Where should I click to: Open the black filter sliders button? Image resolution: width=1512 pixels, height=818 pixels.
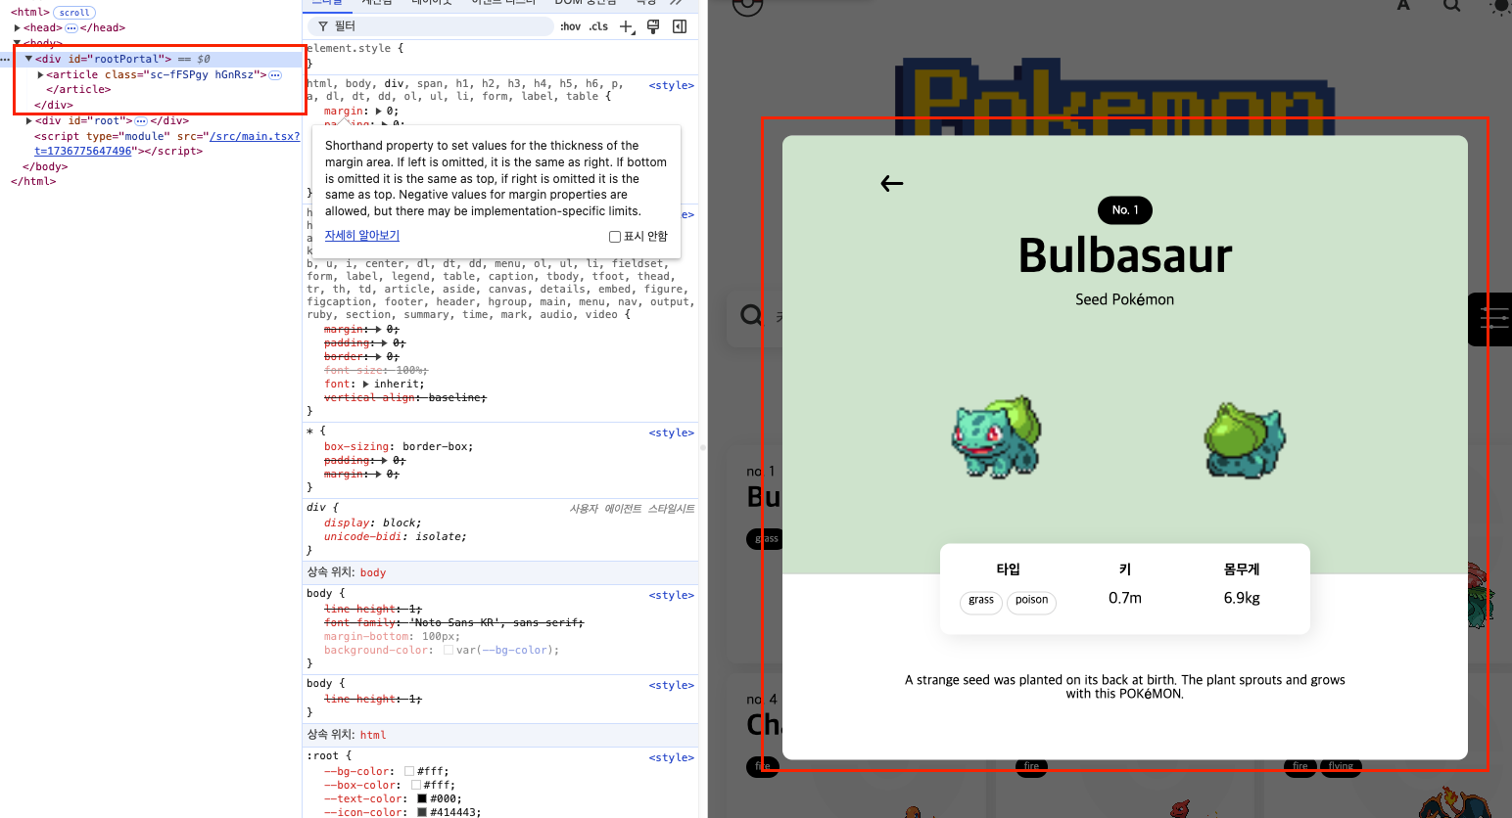[x=1490, y=319]
